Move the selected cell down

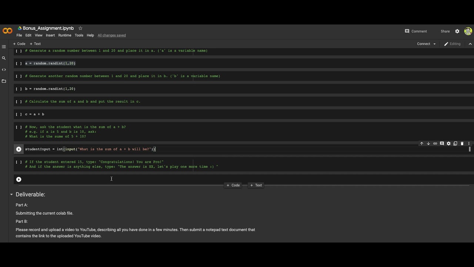click(428, 144)
